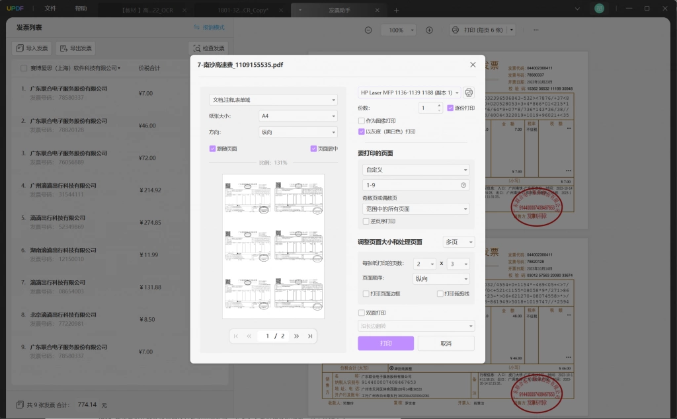Zoom in with the plus icon
The width and height of the screenshot is (677, 419).
[x=429, y=30]
